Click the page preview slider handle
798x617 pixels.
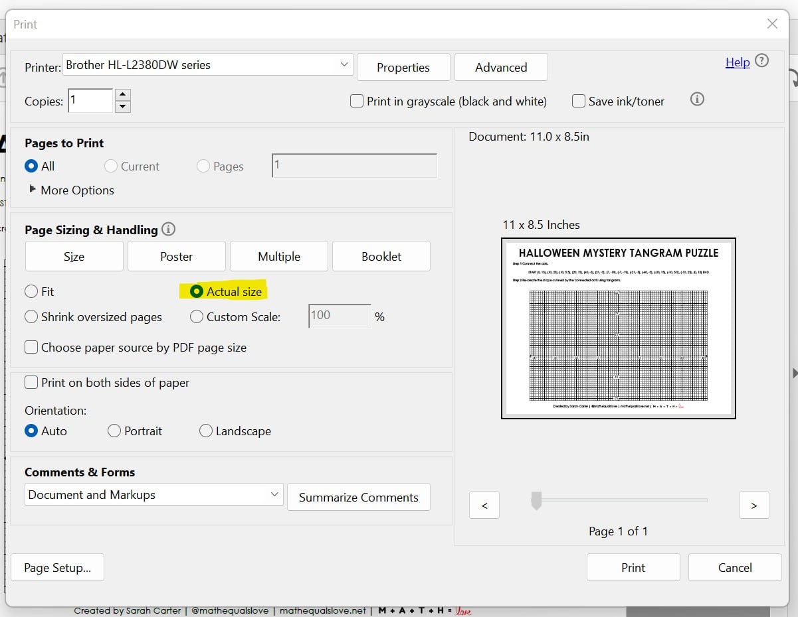click(536, 502)
